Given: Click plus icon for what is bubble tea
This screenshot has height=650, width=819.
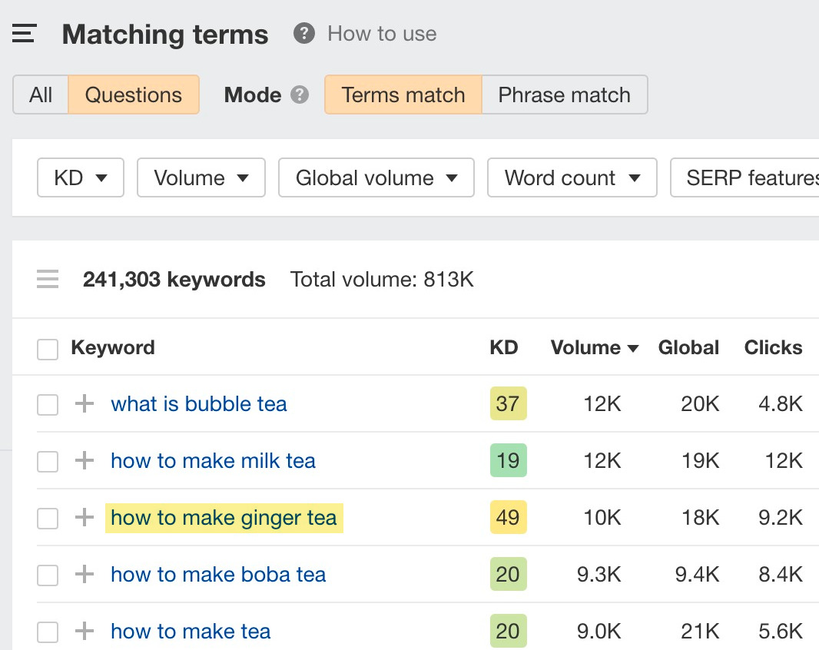Looking at the screenshot, I should tap(84, 404).
